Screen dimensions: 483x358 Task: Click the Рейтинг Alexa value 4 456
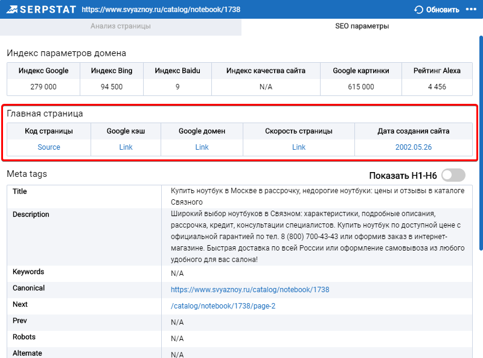[x=437, y=87]
